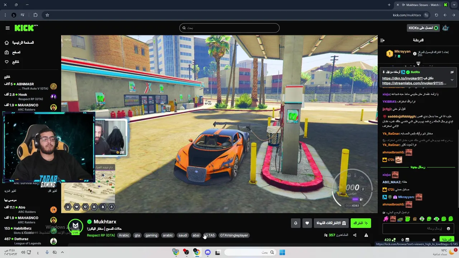Open recommended channel Atro
459x258 pixels.
[30, 210]
